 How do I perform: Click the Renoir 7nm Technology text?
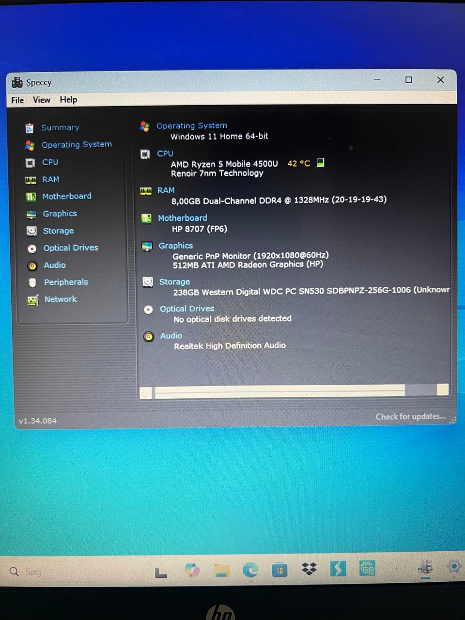[x=217, y=173]
